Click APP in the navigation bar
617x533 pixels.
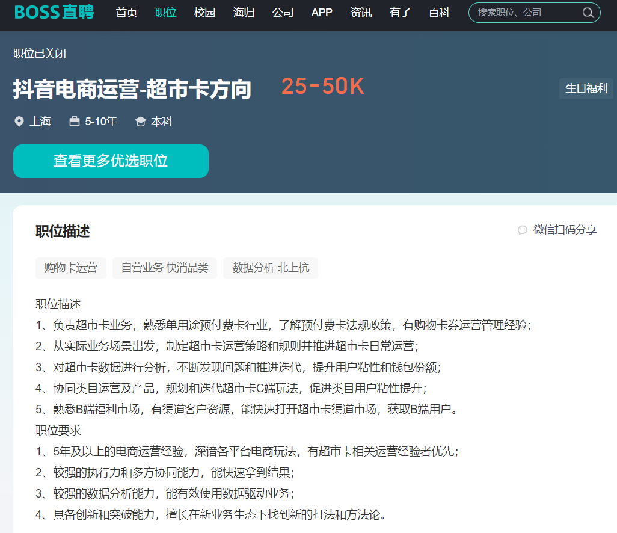[322, 13]
